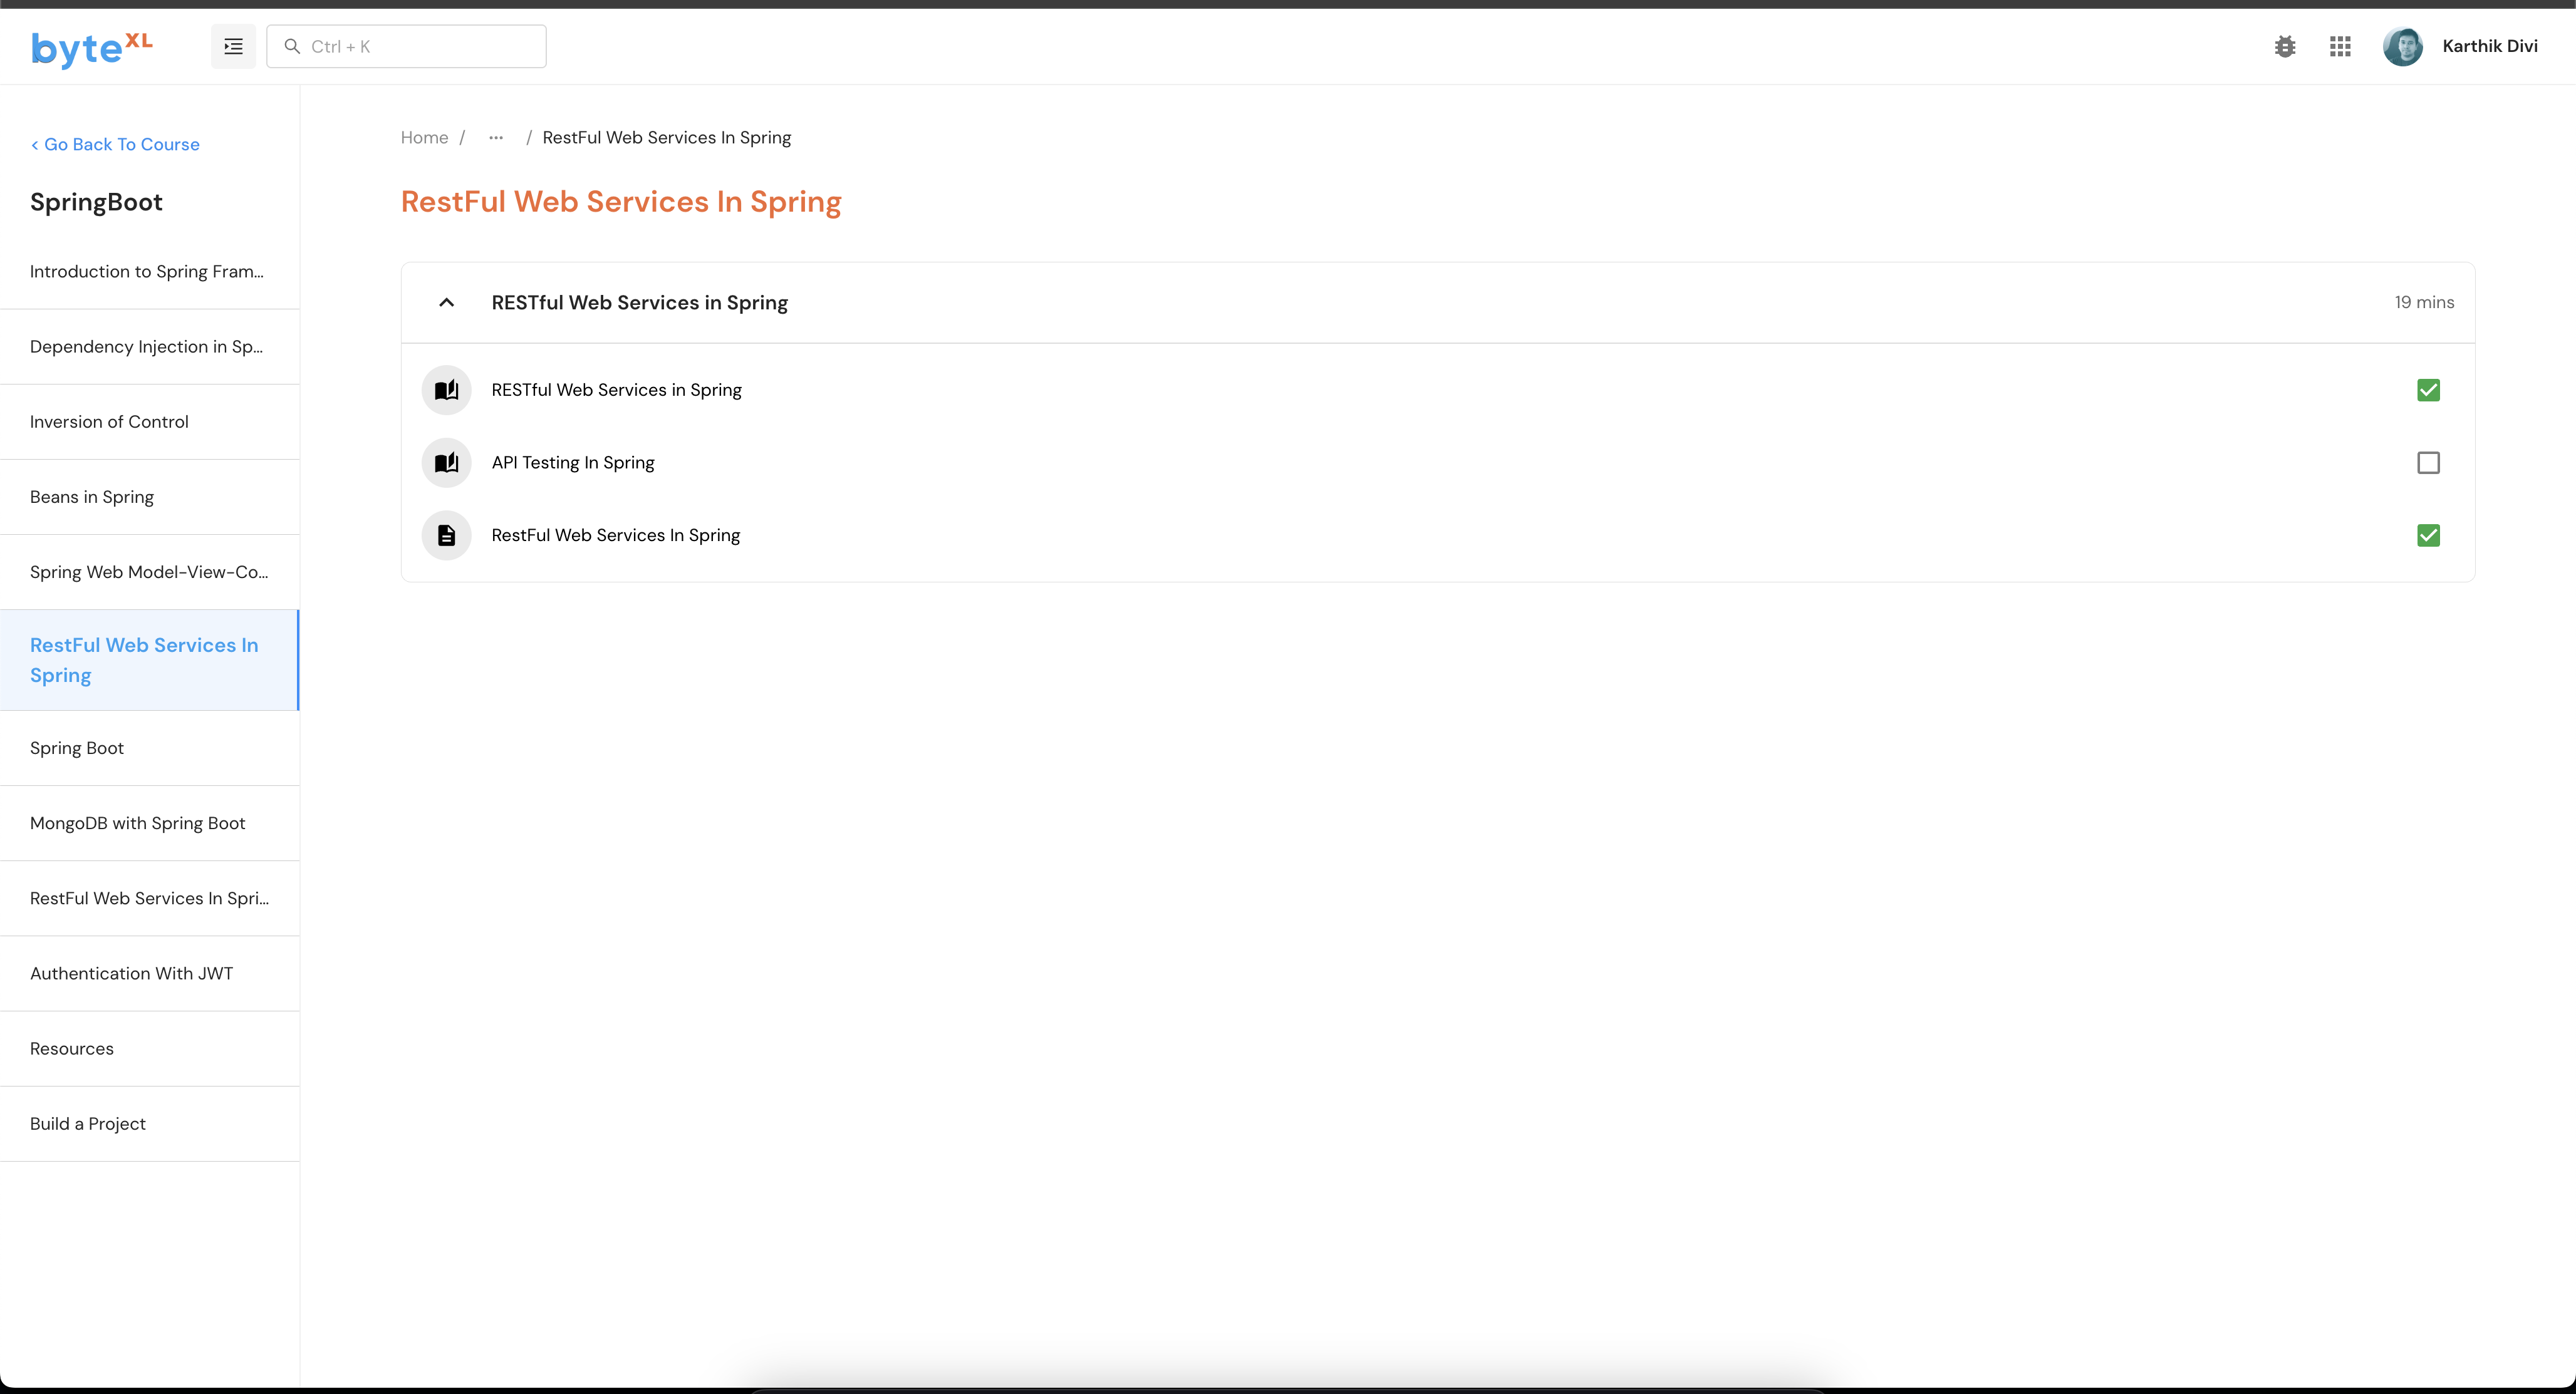Click Karthik Divi profile avatar
2576x1394 pixels.
[2402, 46]
